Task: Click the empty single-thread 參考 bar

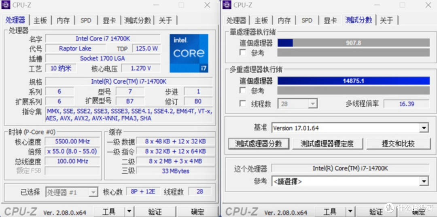Action: pos(354,53)
